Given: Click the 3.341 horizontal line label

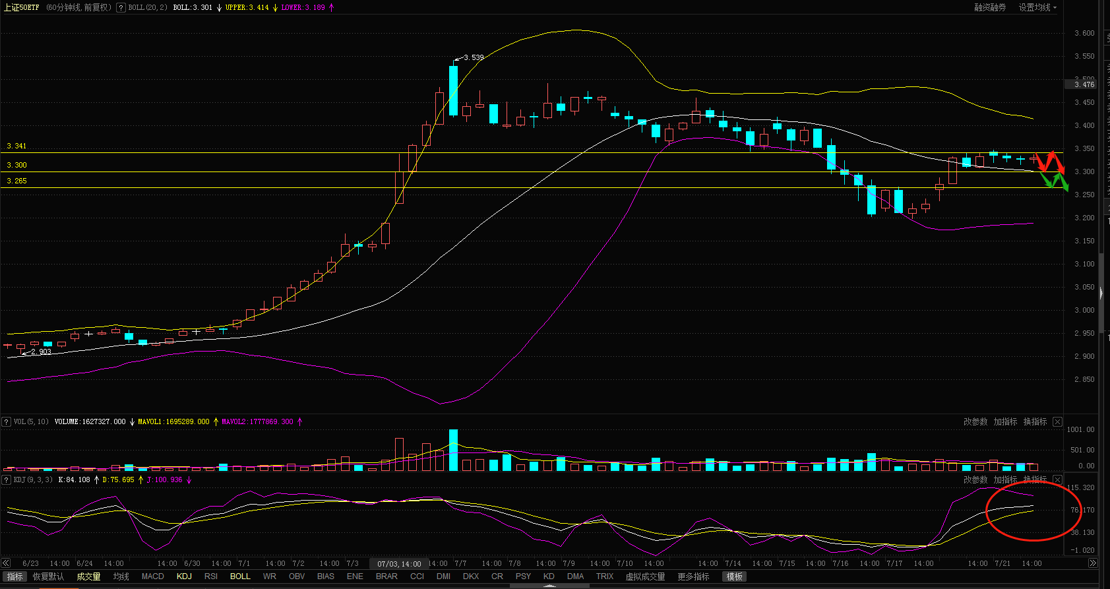Looking at the screenshot, I should [x=16, y=146].
